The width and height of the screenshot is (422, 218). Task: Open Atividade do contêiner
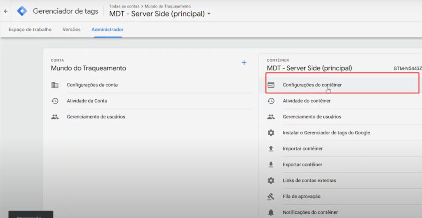(306, 101)
